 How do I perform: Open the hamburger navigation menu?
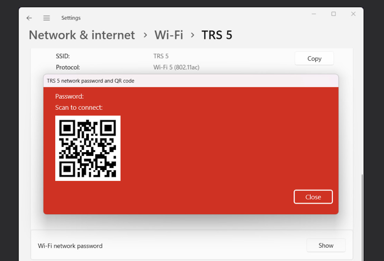[x=47, y=18]
